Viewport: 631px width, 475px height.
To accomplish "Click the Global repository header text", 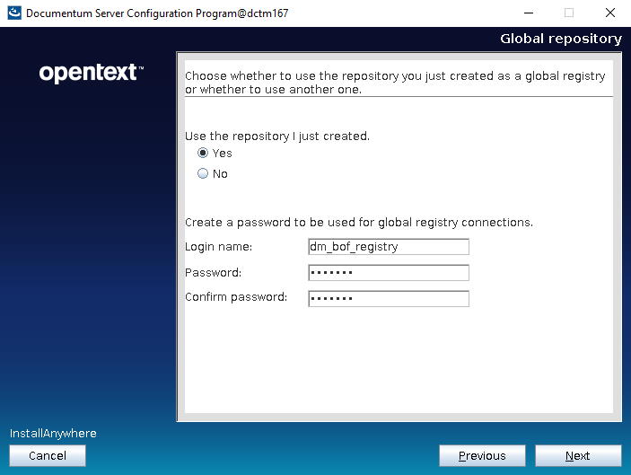I will 560,39.
